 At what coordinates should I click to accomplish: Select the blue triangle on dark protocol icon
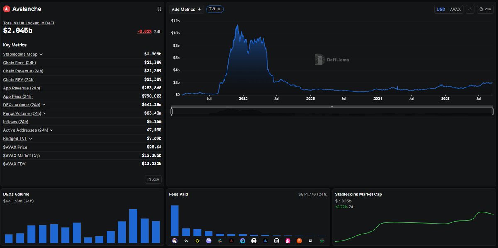265,241
